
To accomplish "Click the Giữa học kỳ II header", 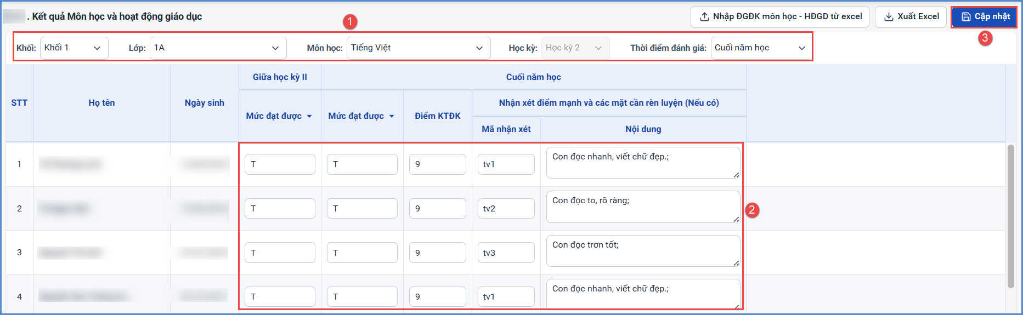I will click(x=280, y=77).
